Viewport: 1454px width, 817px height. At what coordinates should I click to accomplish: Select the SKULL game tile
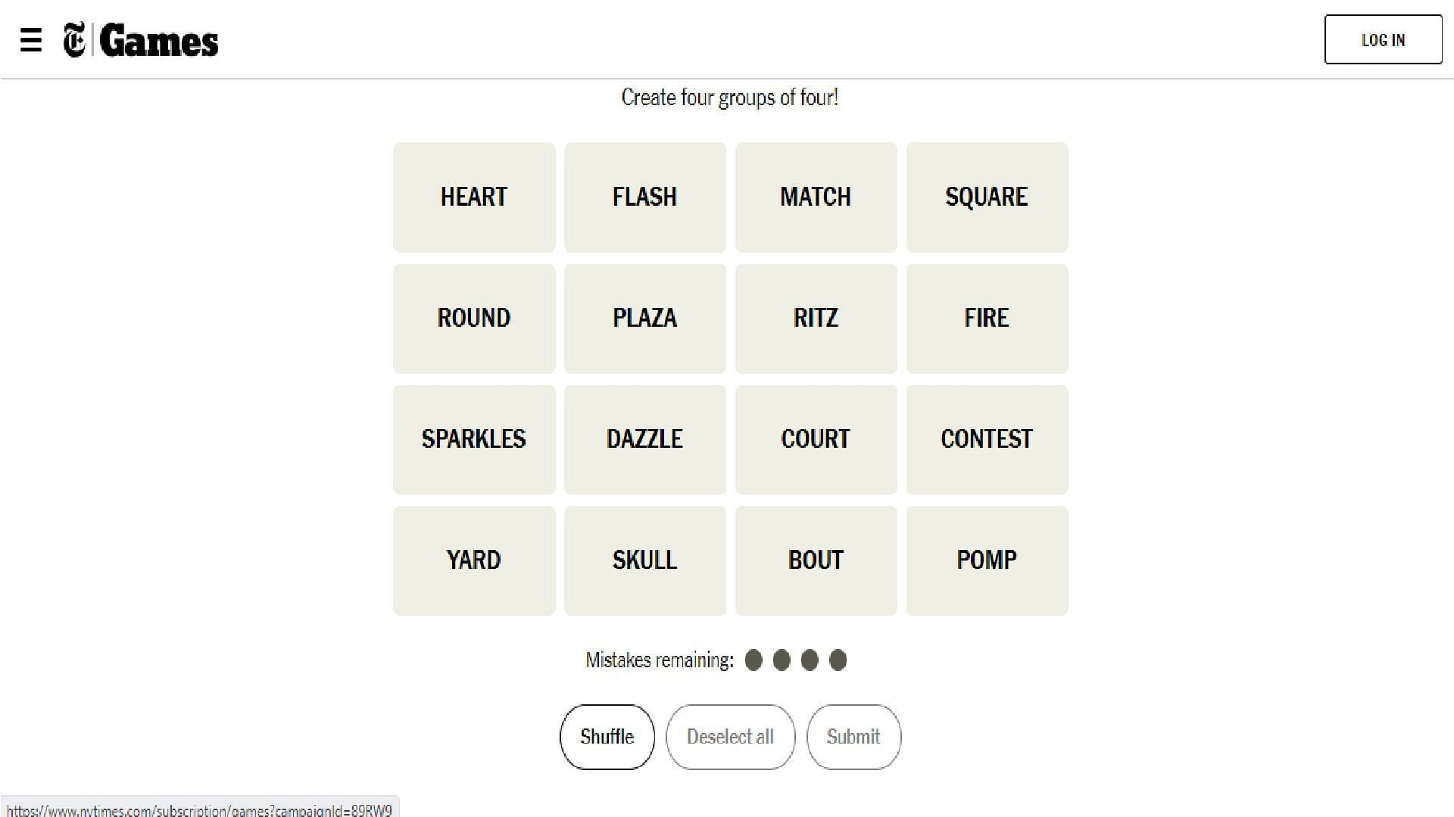click(x=645, y=560)
